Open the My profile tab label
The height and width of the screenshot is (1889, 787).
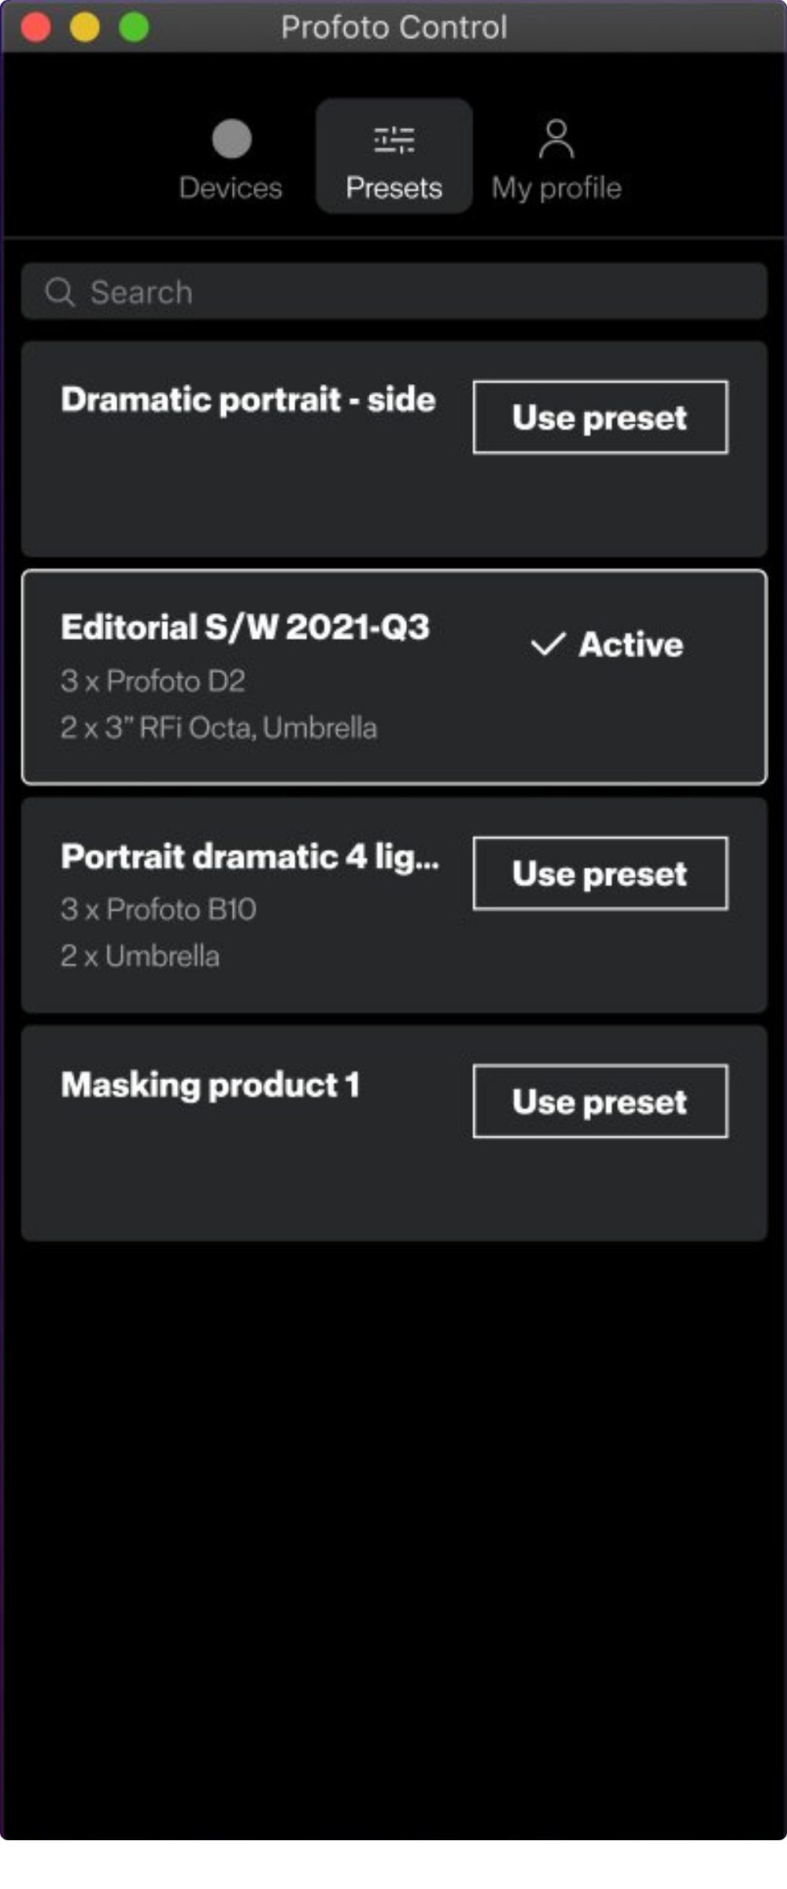556,188
